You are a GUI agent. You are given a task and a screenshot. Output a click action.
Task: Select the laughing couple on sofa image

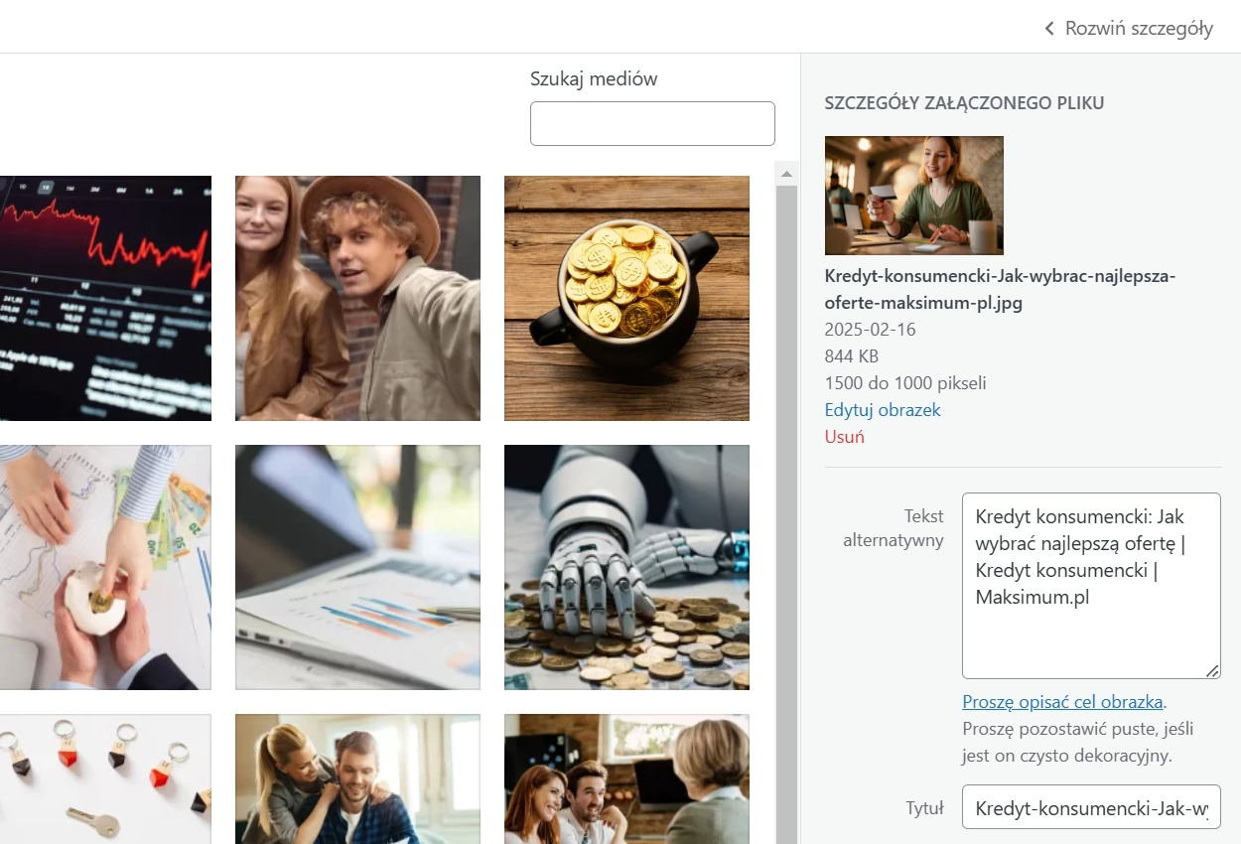(357, 778)
